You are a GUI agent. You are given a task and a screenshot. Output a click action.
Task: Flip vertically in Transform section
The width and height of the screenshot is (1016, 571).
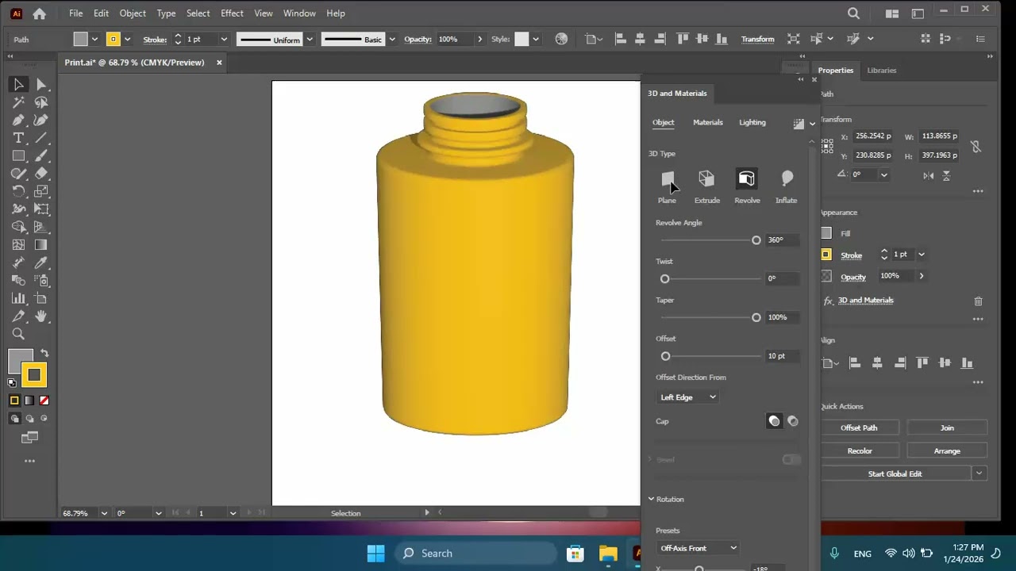pyautogui.click(x=946, y=175)
